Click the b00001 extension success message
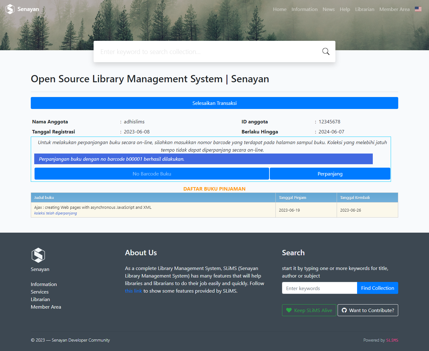The image size is (429, 351). coord(204,159)
